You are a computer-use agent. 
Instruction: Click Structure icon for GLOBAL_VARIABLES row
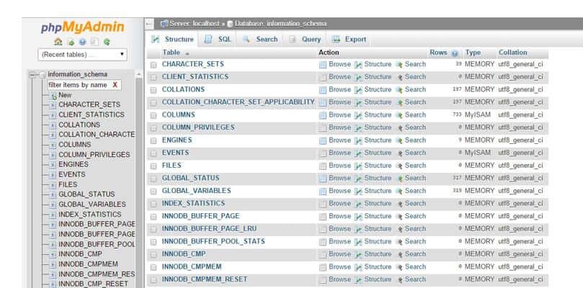tap(358, 191)
